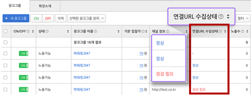Sort by the 노출수 column arrows
Viewport: 251px width, 95px height.
tap(247, 31)
